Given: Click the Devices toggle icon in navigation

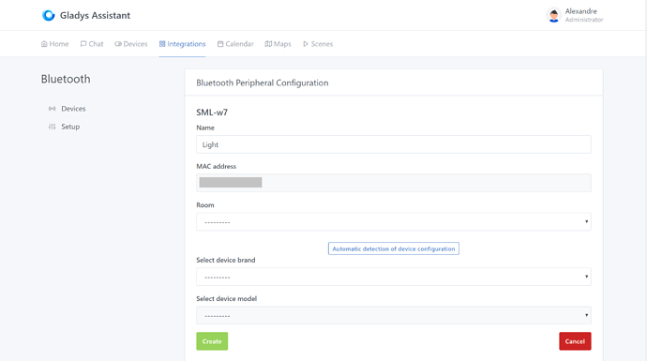Looking at the screenshot, I should (118, 44).
